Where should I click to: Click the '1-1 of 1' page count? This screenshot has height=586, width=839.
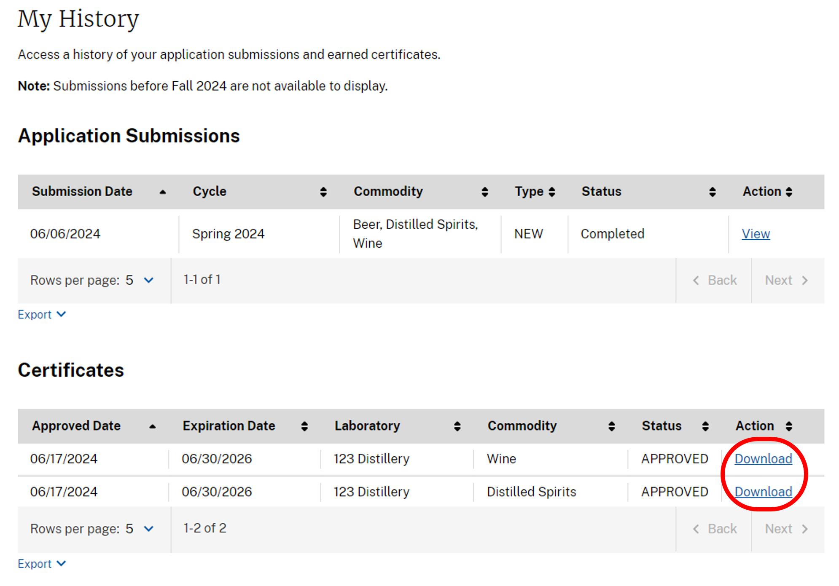(x=202, y=280)
